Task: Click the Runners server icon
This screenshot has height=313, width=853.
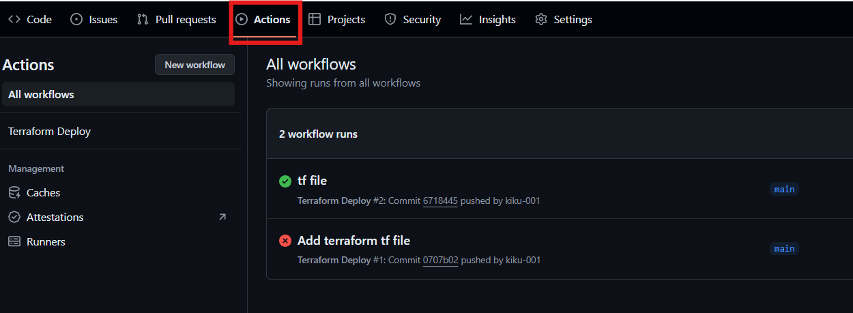Action: point(14,242)
